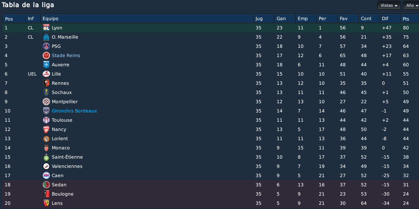Open the Girondins Bordeaux team link
Image resolution: width=419 pixels, height=209 pixels.
coord(74,111)
